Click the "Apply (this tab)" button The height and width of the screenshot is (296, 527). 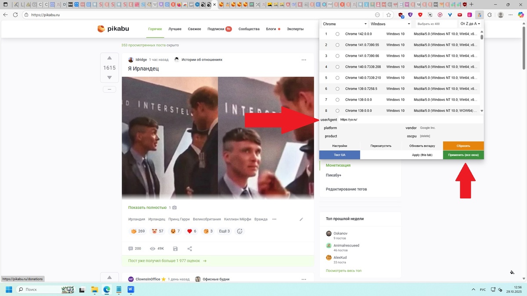tap(422, 155)
